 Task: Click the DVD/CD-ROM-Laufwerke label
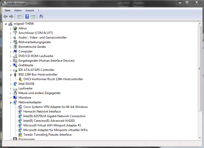[x=36, y=56]
